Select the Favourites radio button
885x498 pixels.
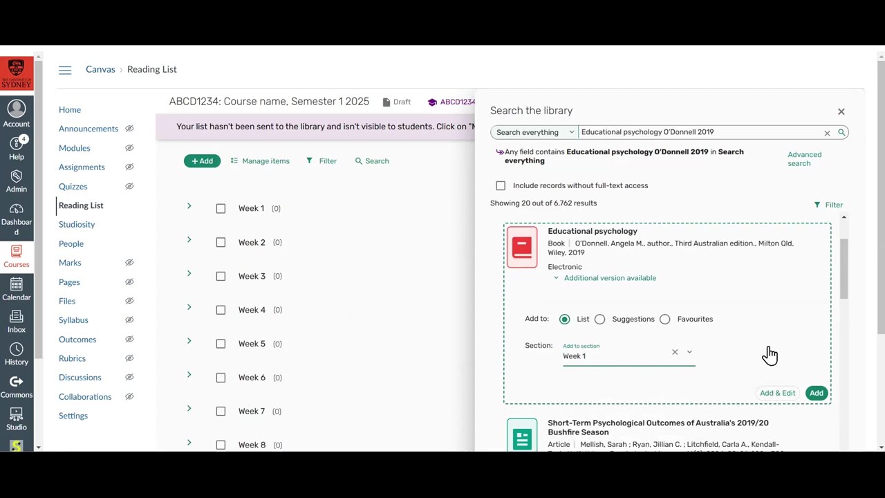tap(664, 319)
